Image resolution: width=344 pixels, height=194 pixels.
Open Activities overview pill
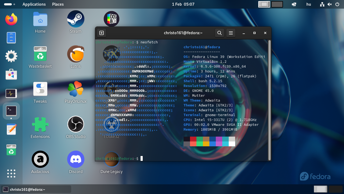click(x=10, y=4)
